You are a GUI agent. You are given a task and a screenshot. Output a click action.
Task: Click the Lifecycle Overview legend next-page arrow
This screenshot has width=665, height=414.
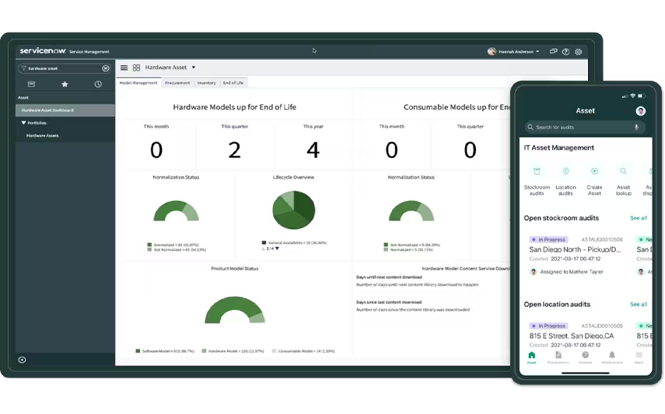point(277,249)
